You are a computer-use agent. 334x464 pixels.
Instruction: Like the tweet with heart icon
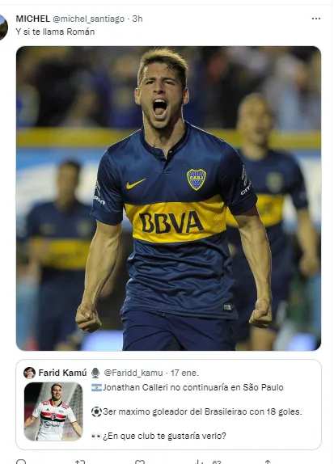click(x=139, y=462)
